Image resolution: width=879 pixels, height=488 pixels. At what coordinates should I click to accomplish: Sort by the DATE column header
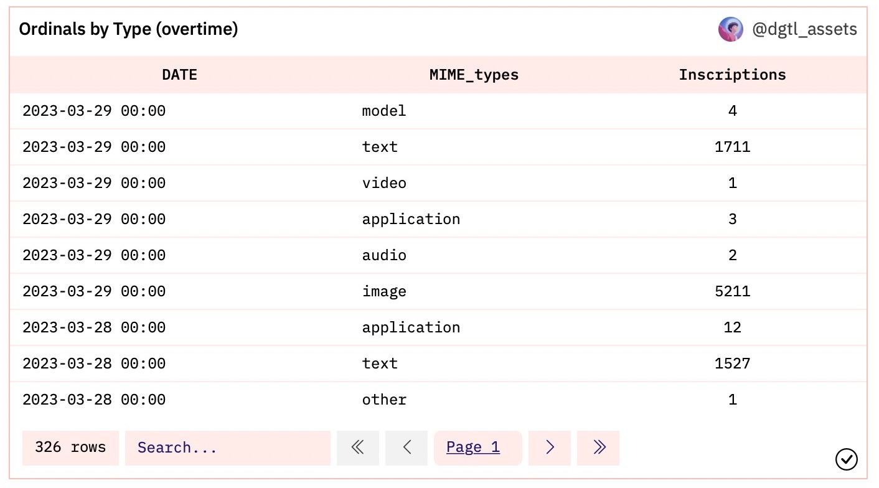[x=179, y=75]
